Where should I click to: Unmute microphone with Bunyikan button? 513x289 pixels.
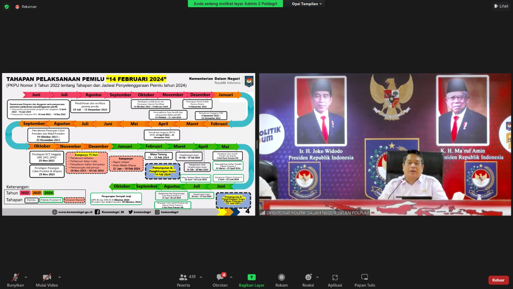(x=15, y=280)
